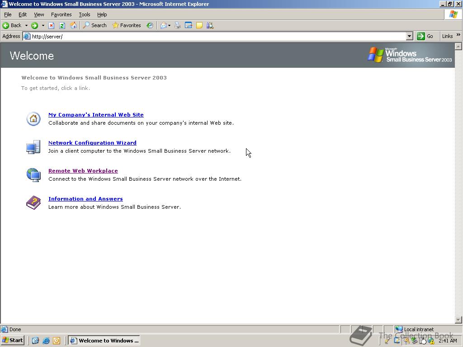Click the 2:41 AM taskbar clock
This screenshot has height=347, width=463.
pos(448,341)
